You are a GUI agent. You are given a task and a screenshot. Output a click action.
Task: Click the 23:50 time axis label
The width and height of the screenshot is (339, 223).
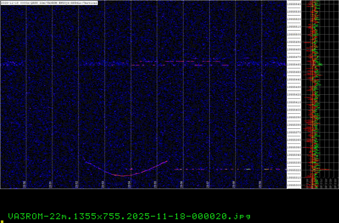[x=25, y=183]
